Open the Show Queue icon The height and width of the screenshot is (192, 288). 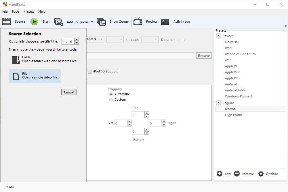(101, 22)
